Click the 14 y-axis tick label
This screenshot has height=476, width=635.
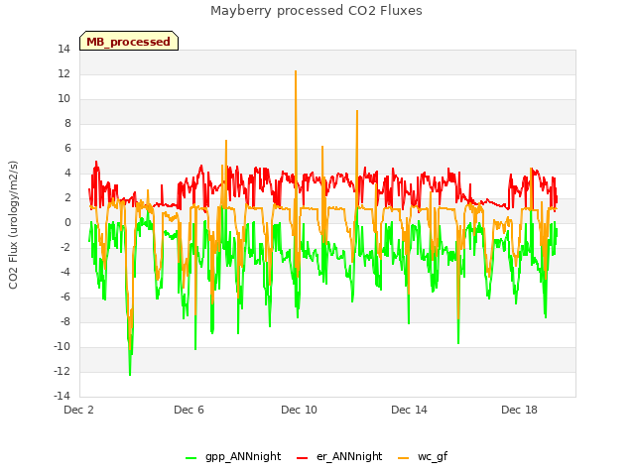(x=63, y=50)
